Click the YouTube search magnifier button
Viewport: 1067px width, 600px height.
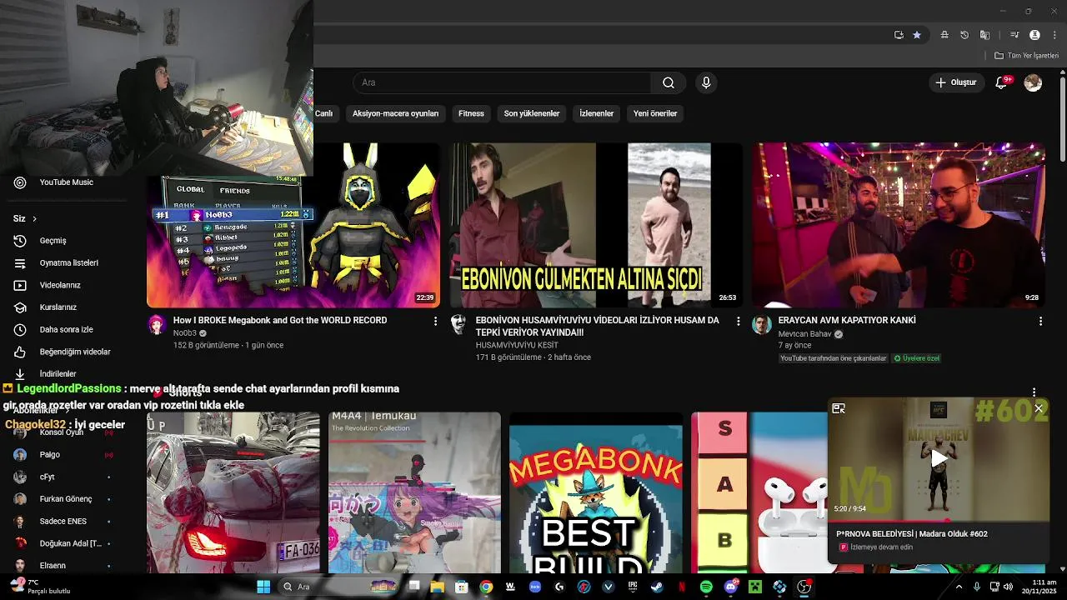669,82
